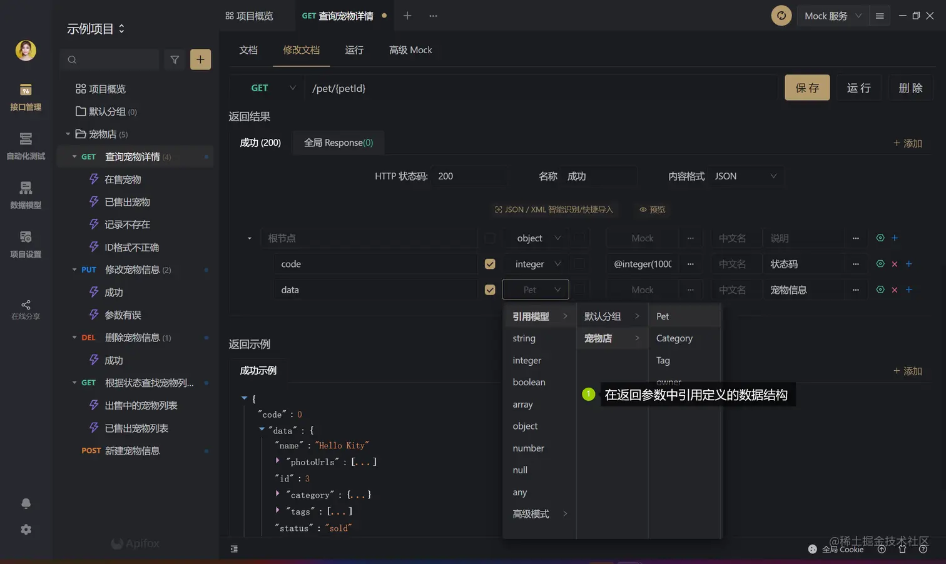Click the 保存 button
The width and height of the screenshot is (946, 564).
tap(806, 87)
